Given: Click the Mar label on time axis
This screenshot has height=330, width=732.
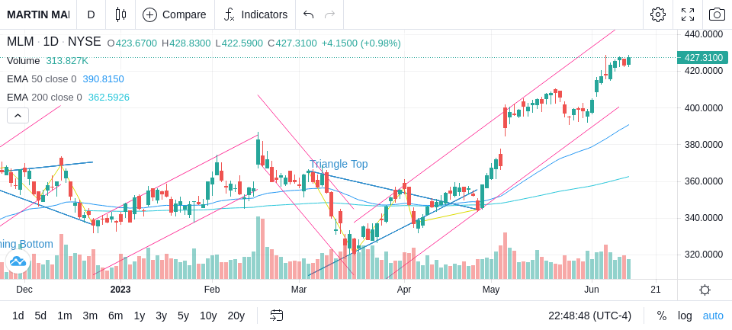Looking at the screenshot, I should 299,290.
